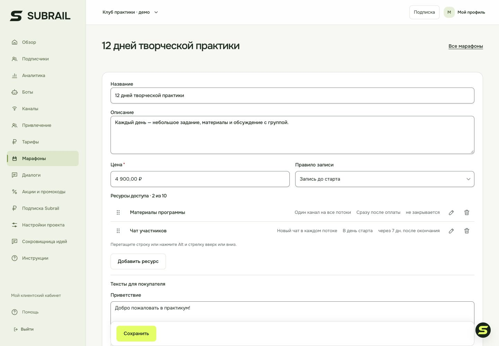Delete the Чат участников resource
This screenshot has height=346, width=499.
click(467, 231)
